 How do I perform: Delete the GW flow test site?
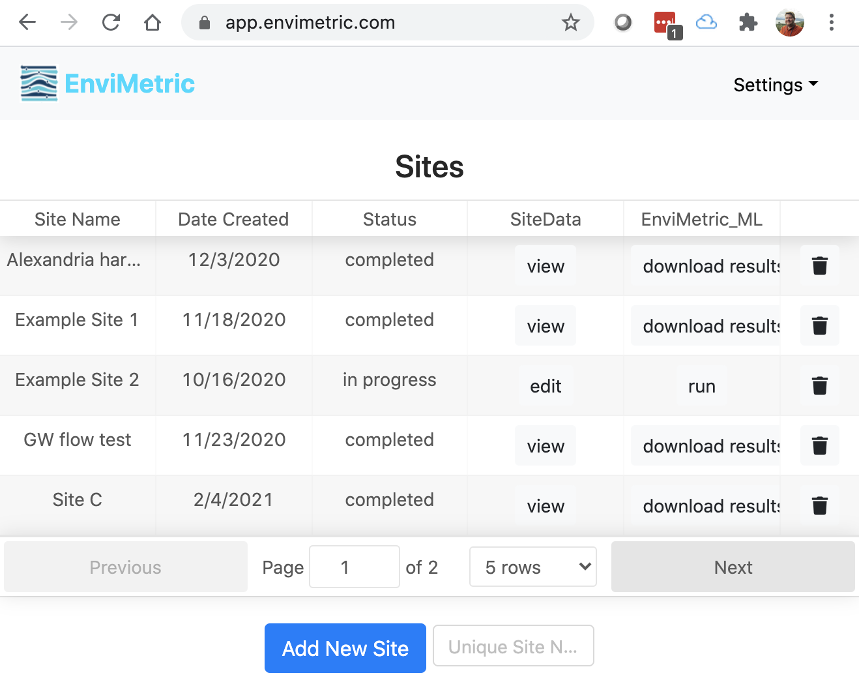(820, 445)
